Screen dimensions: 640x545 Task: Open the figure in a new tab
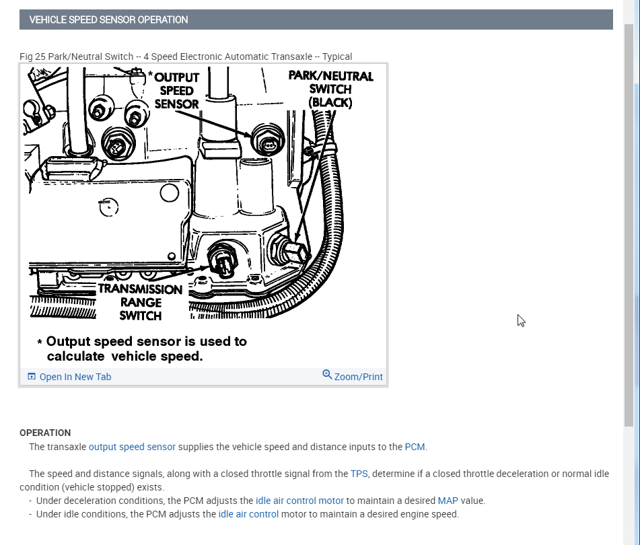[x=75, y=377]
